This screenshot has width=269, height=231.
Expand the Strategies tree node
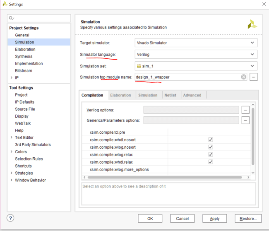coord(12,173)
